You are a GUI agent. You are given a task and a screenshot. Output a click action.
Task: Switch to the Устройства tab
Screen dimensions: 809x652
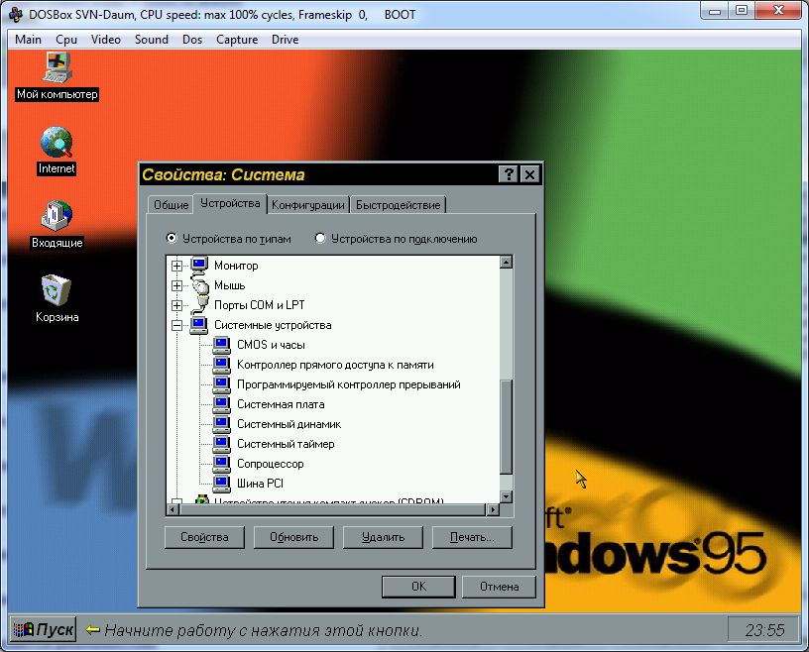(230, 203)
